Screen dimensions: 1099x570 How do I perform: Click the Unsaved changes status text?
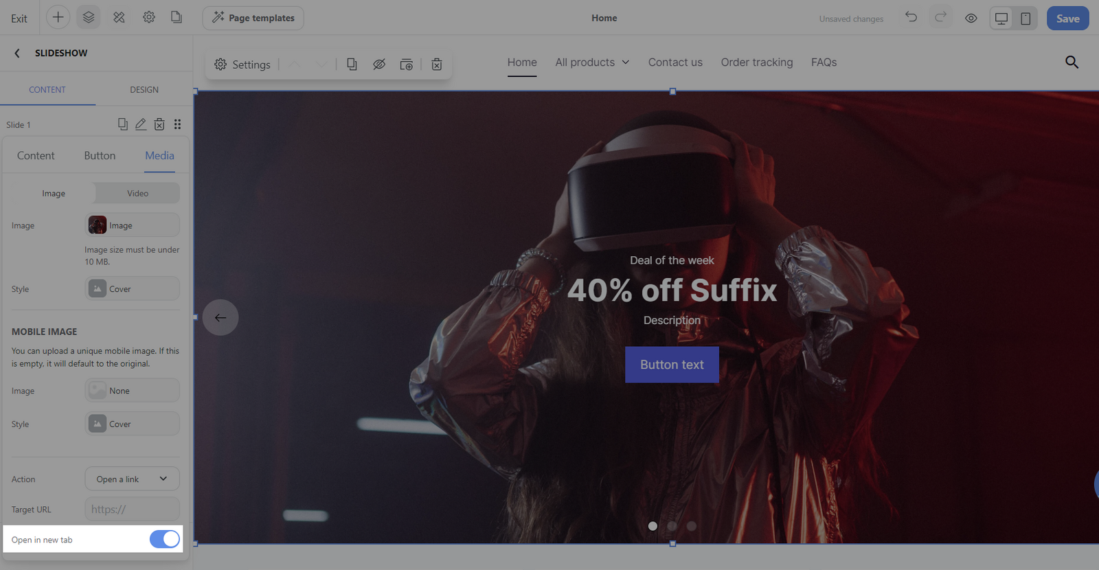click(851, 19)
